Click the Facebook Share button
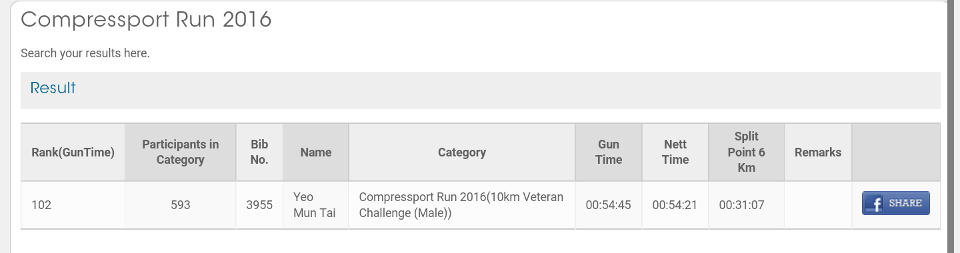The height and width of the screenshot is (253, 960). coord(896,203)
